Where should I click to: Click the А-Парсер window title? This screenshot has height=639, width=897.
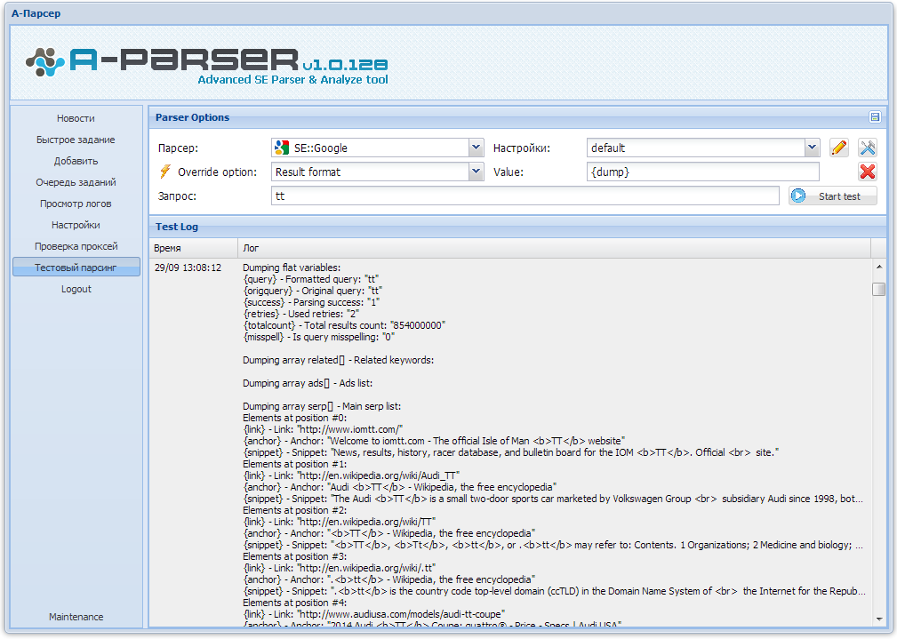[36, 13]
